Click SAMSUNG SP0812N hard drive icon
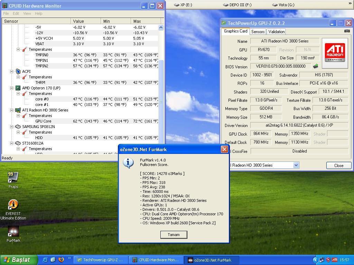This screenshot has width=354, height=265. [x=18, y=127]
